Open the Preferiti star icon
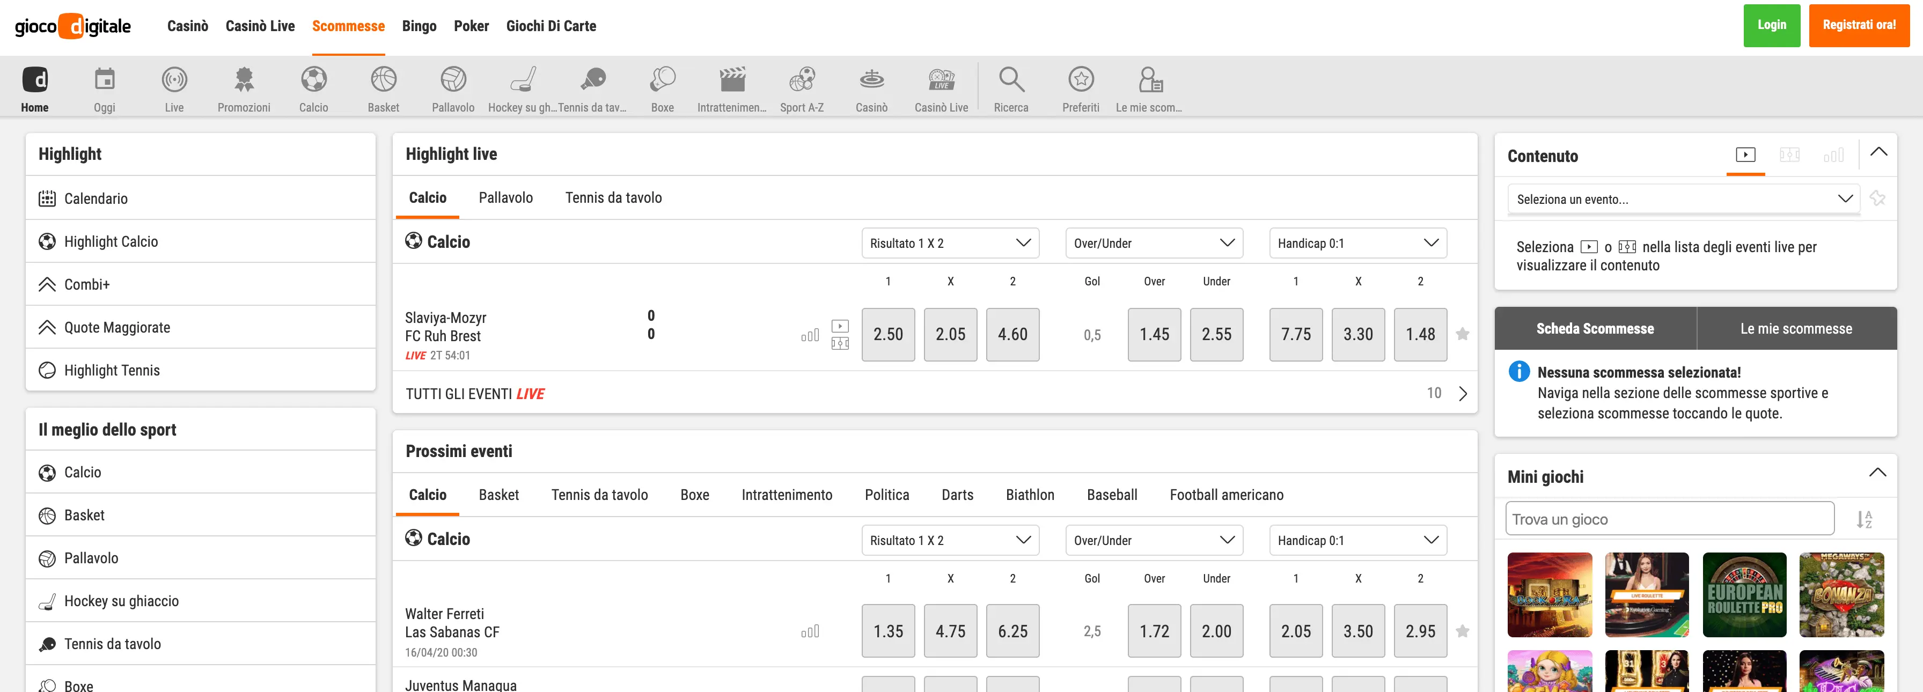This screenshot has height=692, width=1923. click(1080, 80)
